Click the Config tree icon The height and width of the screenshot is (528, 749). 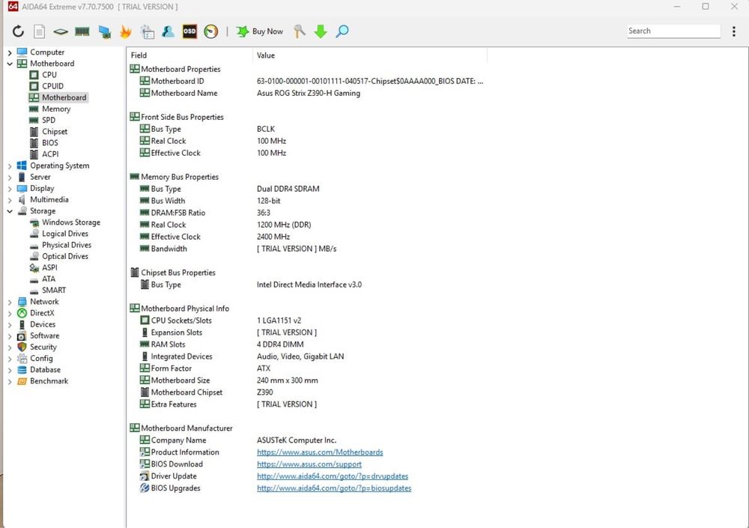(x=22, y=359)
